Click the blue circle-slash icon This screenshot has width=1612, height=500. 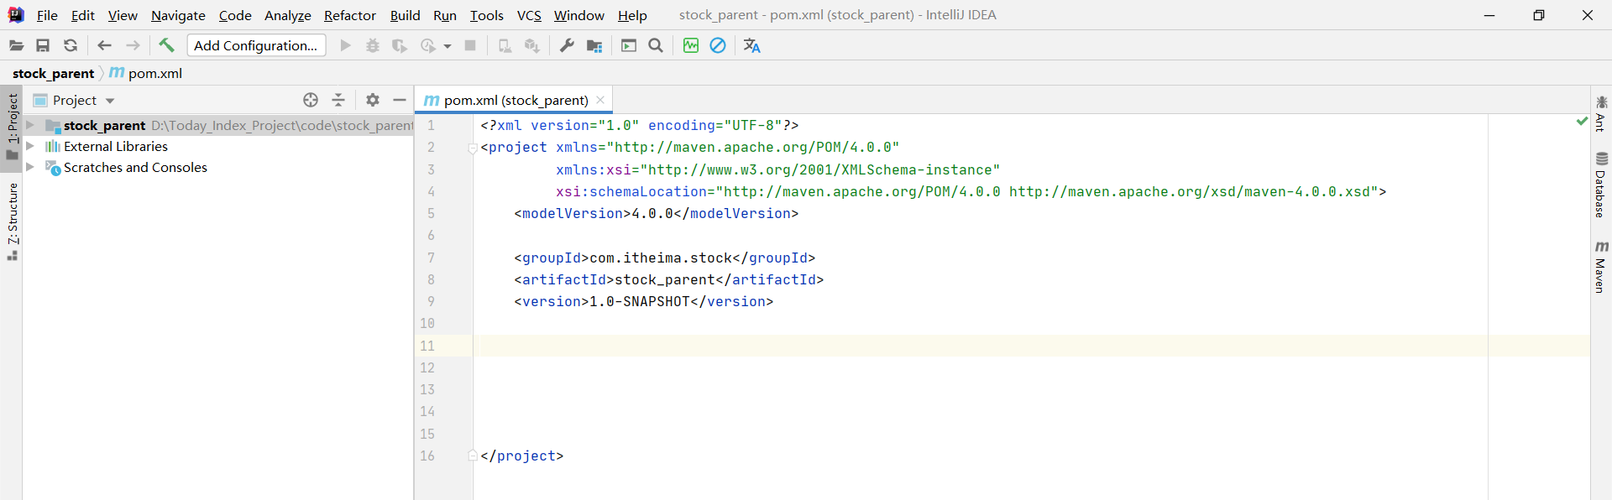tap(718, 46)
